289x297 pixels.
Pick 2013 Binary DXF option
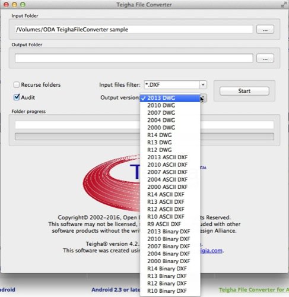point(170,232)
